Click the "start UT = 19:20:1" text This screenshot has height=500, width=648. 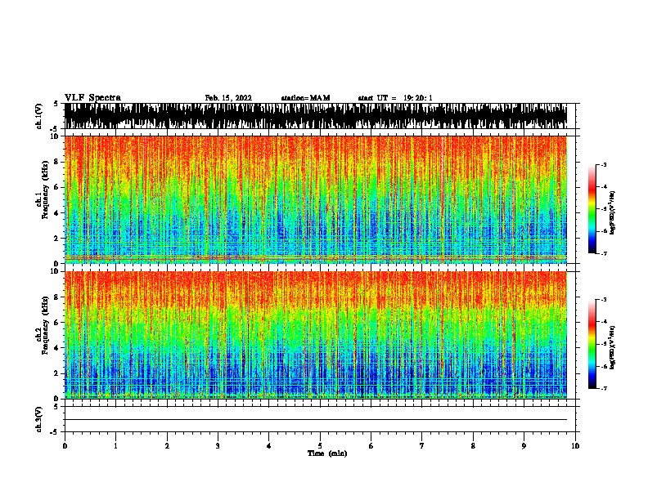tap(395, 98)
